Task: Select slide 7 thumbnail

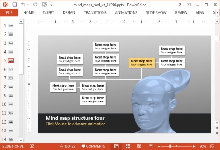Action: (11, 78)
